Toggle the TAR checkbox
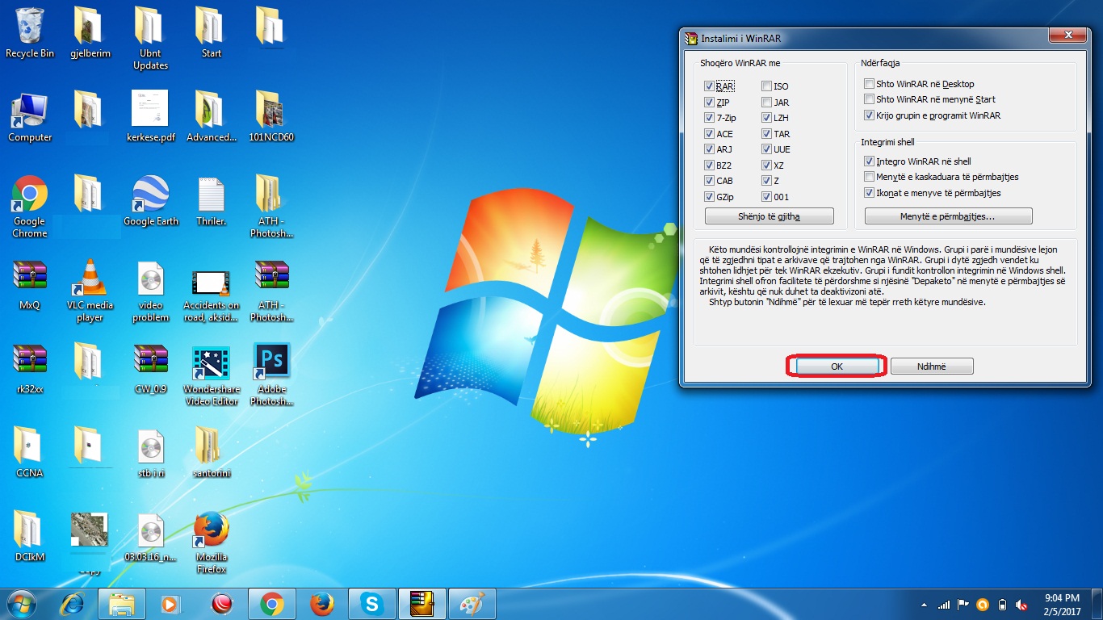Screen dimensions: 1103x620 tap(766, 134)
